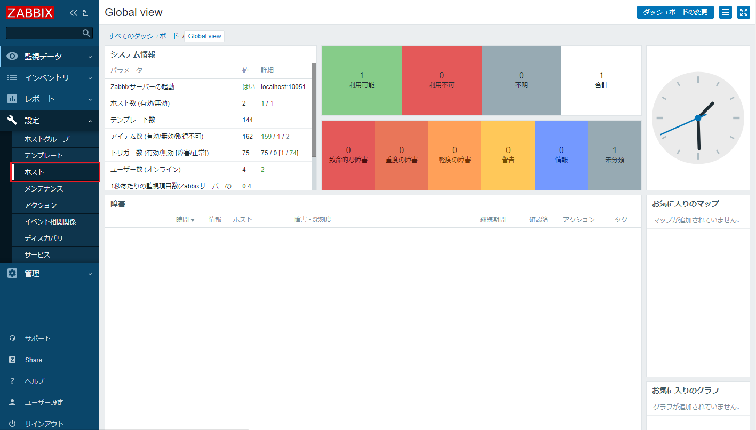
Task: Click 致命的な障害 severity tile
Action: coord(348,155)
